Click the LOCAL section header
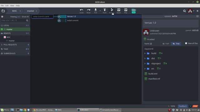Screen dimensions: 200x112 (15, 26)
